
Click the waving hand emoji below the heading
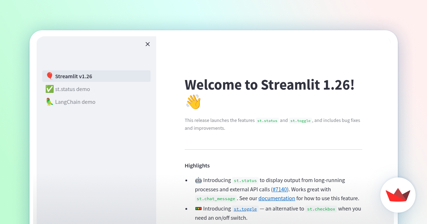[193, 101]
